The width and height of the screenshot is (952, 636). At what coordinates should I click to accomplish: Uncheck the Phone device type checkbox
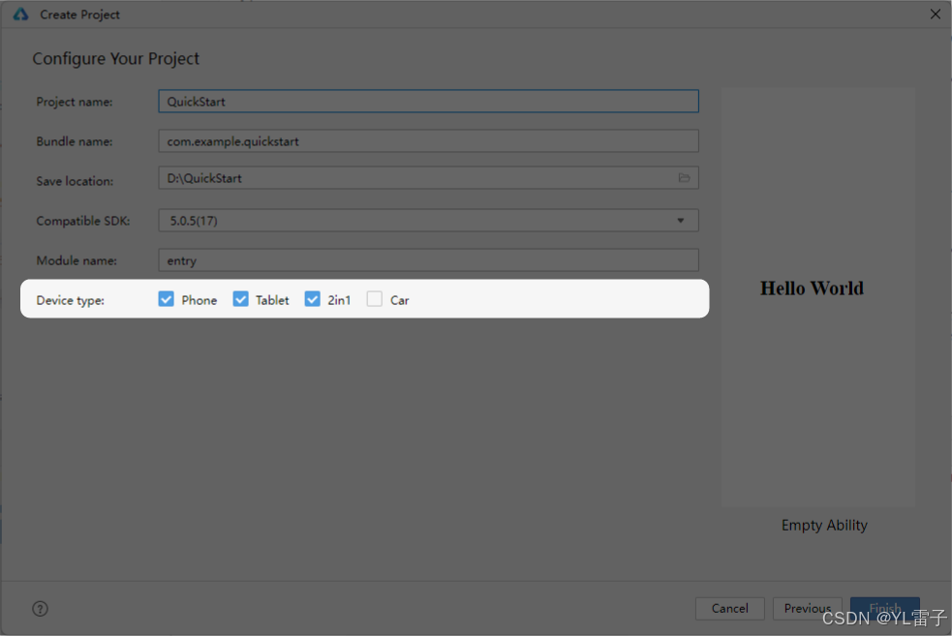[x=167, y=299]
